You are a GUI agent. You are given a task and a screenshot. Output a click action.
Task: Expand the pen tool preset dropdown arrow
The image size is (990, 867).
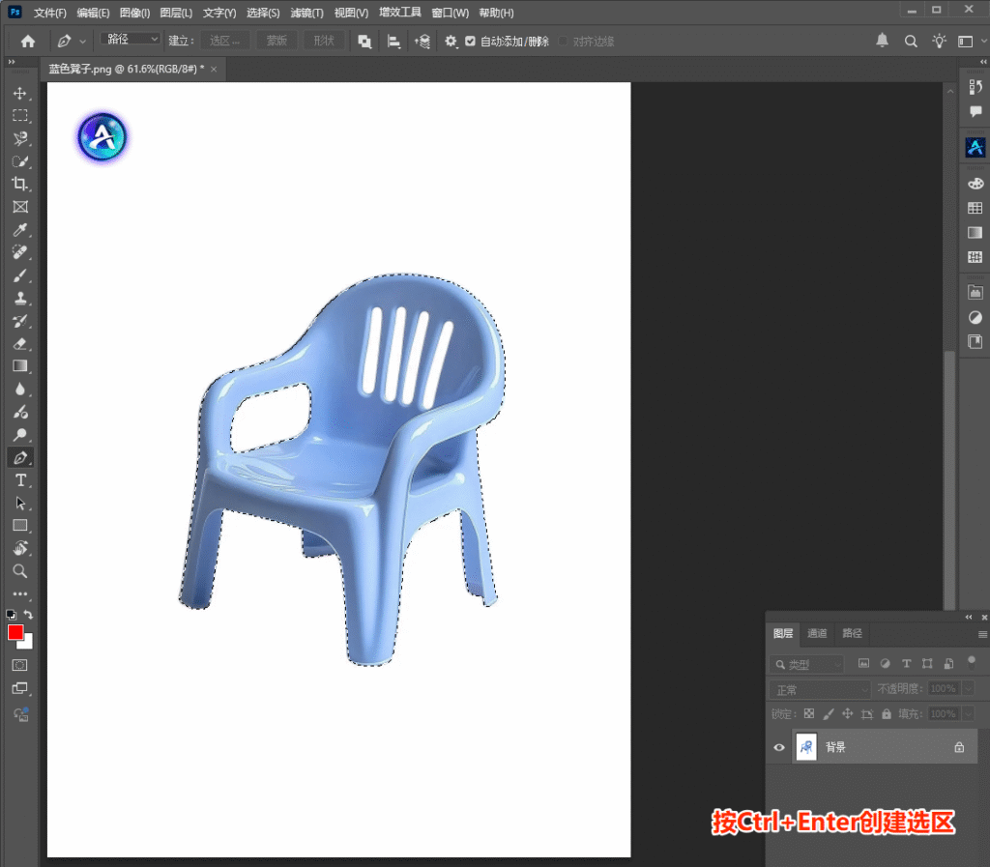(x=83, y=42)
